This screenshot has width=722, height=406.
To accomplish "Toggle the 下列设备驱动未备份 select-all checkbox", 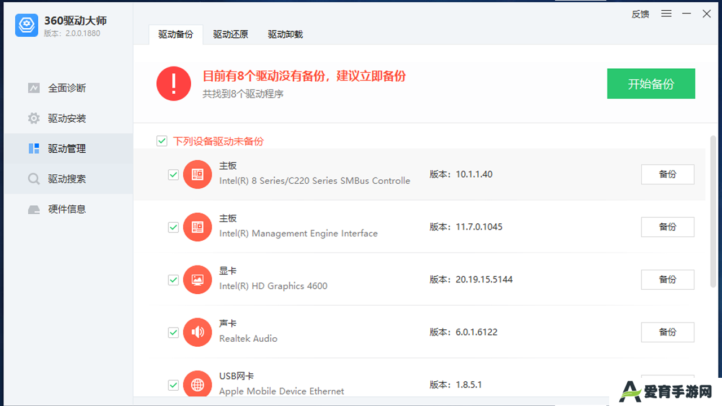I will coord(162,141).
